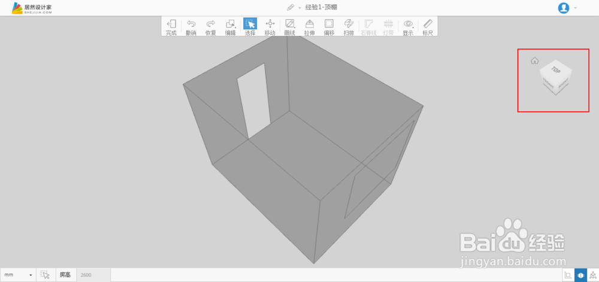Click the 灯带 (light strip) tool

(x=389, y=27)
